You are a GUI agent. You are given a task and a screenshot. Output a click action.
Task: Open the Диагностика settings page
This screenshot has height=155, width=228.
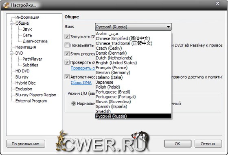[x=35, y=41]
